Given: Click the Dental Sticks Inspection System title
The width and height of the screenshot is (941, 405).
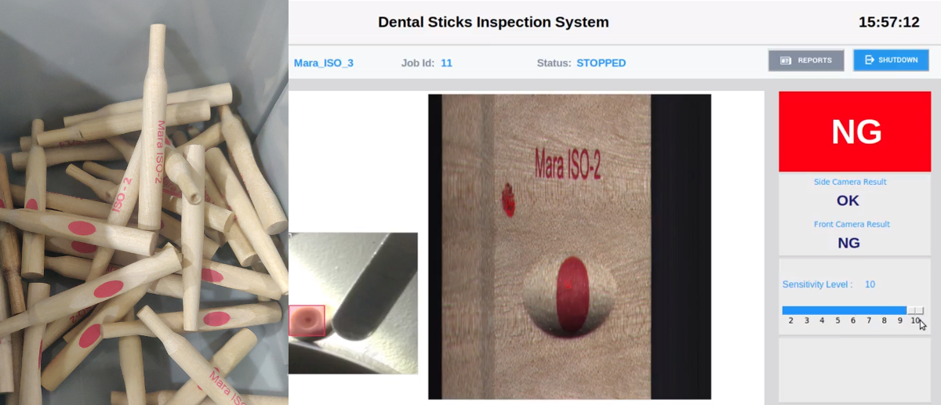Looking at the screenshot, I should coord(493,23).
